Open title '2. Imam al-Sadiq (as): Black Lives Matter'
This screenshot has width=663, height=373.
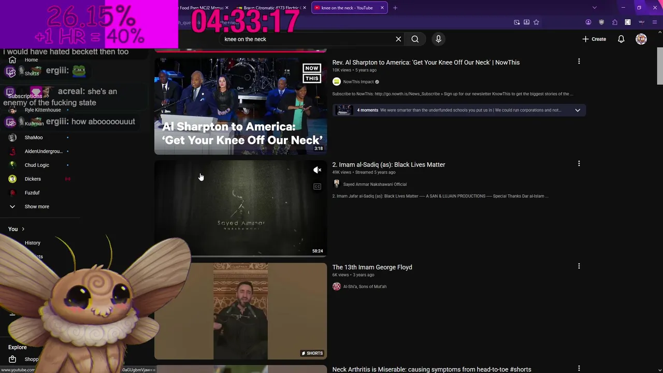[388, 165]
